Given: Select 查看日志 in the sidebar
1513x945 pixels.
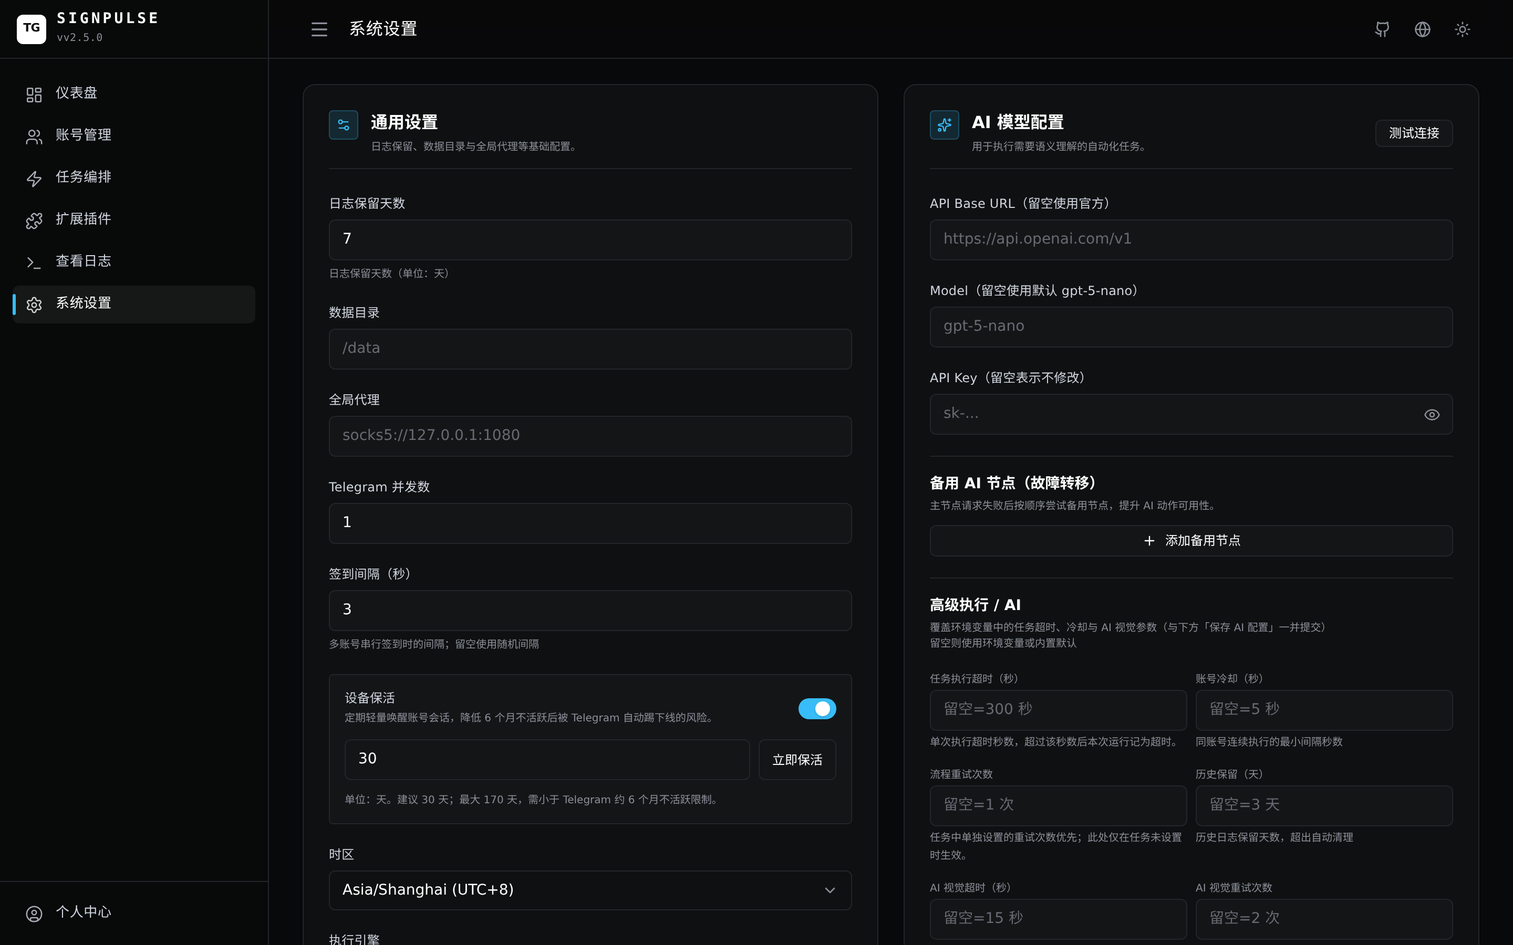Looking at the screenshot, I should [x=134, y=261].
